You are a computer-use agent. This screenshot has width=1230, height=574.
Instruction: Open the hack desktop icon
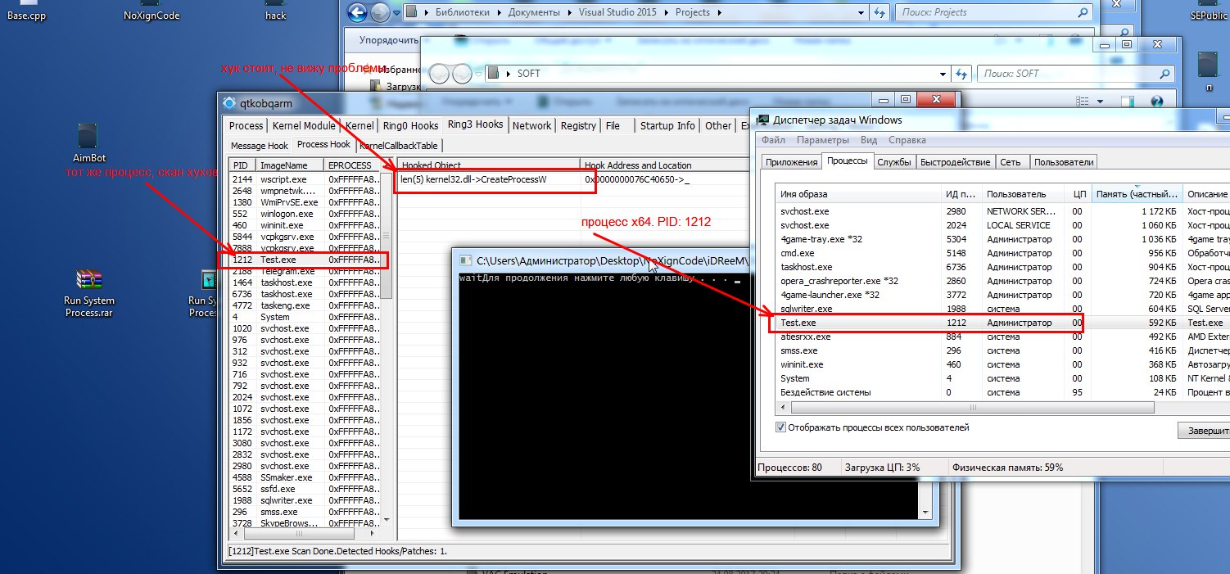tap(276, 11)
